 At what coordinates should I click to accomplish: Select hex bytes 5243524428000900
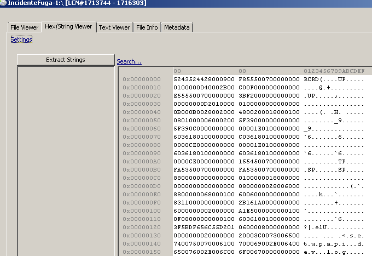[x=204, y=79]
